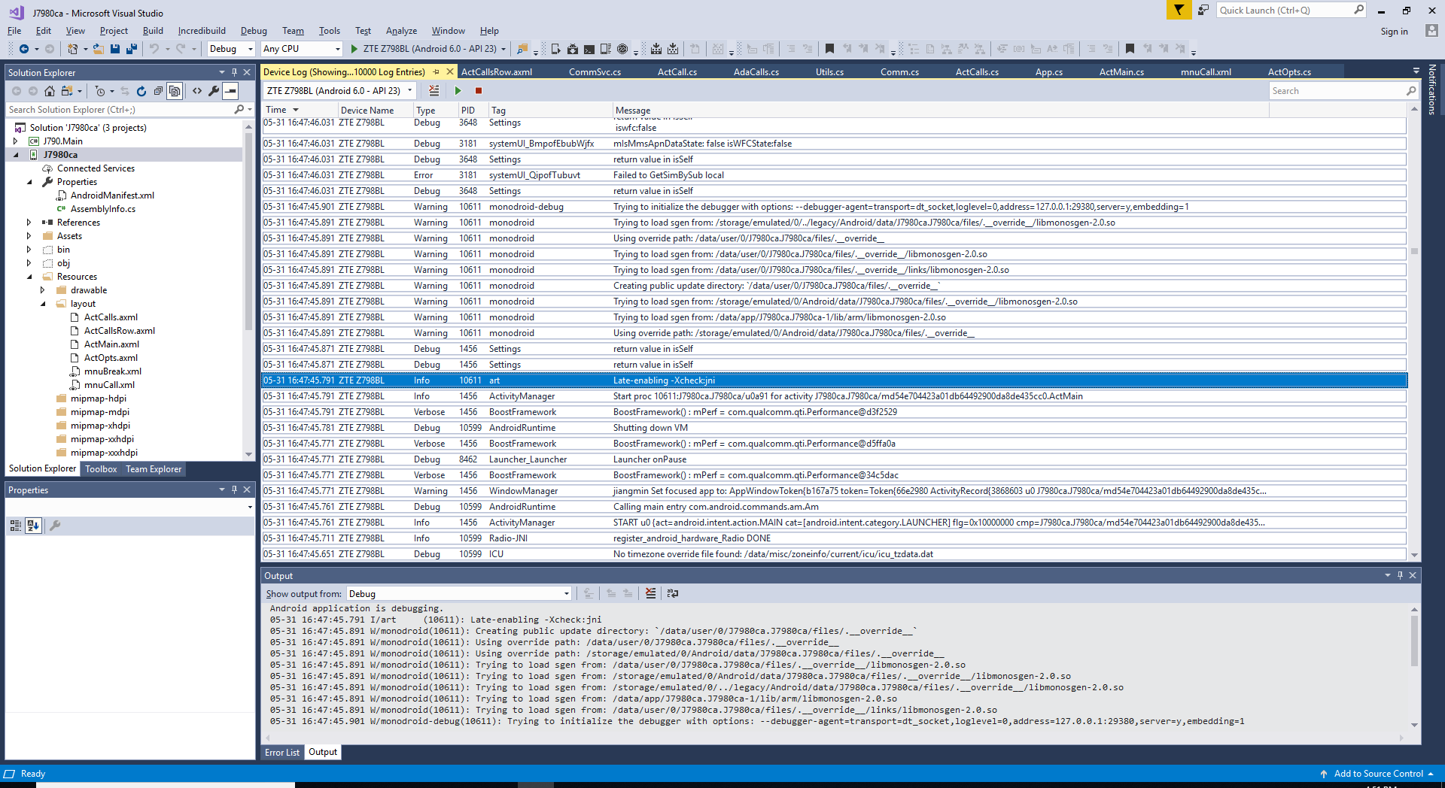The image size is (1445, 788).
Task: Collapse the layout folder
Action: pyautogui.click(x=43, y=304)
